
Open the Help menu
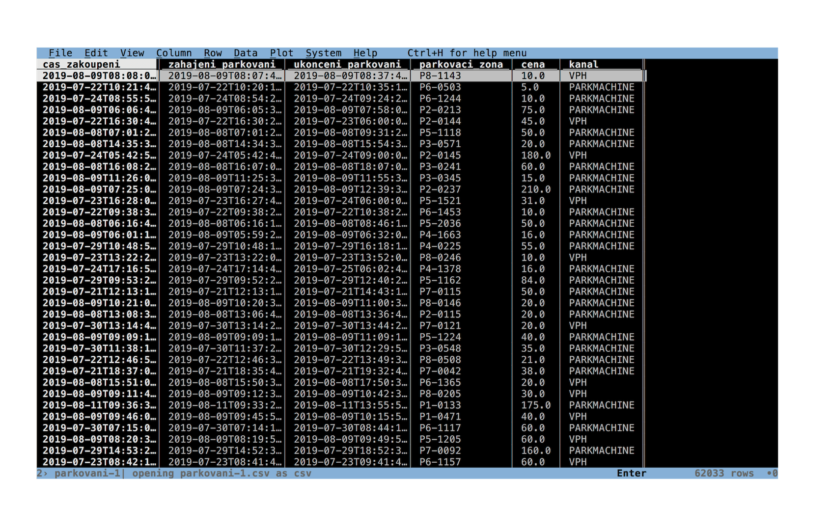click(365, 53)
